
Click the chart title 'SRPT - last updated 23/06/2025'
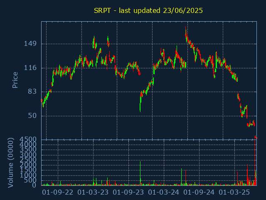tap(148, 11)
